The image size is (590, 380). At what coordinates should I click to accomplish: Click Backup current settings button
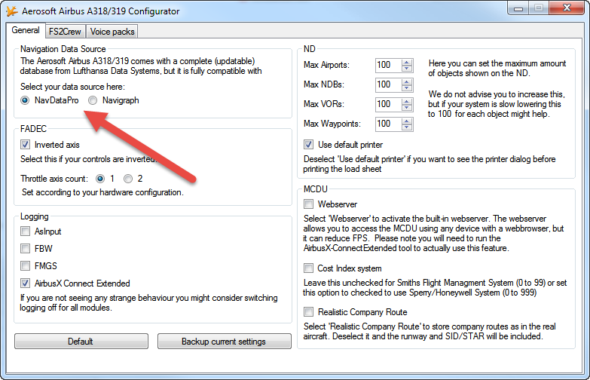click(225, 342)
